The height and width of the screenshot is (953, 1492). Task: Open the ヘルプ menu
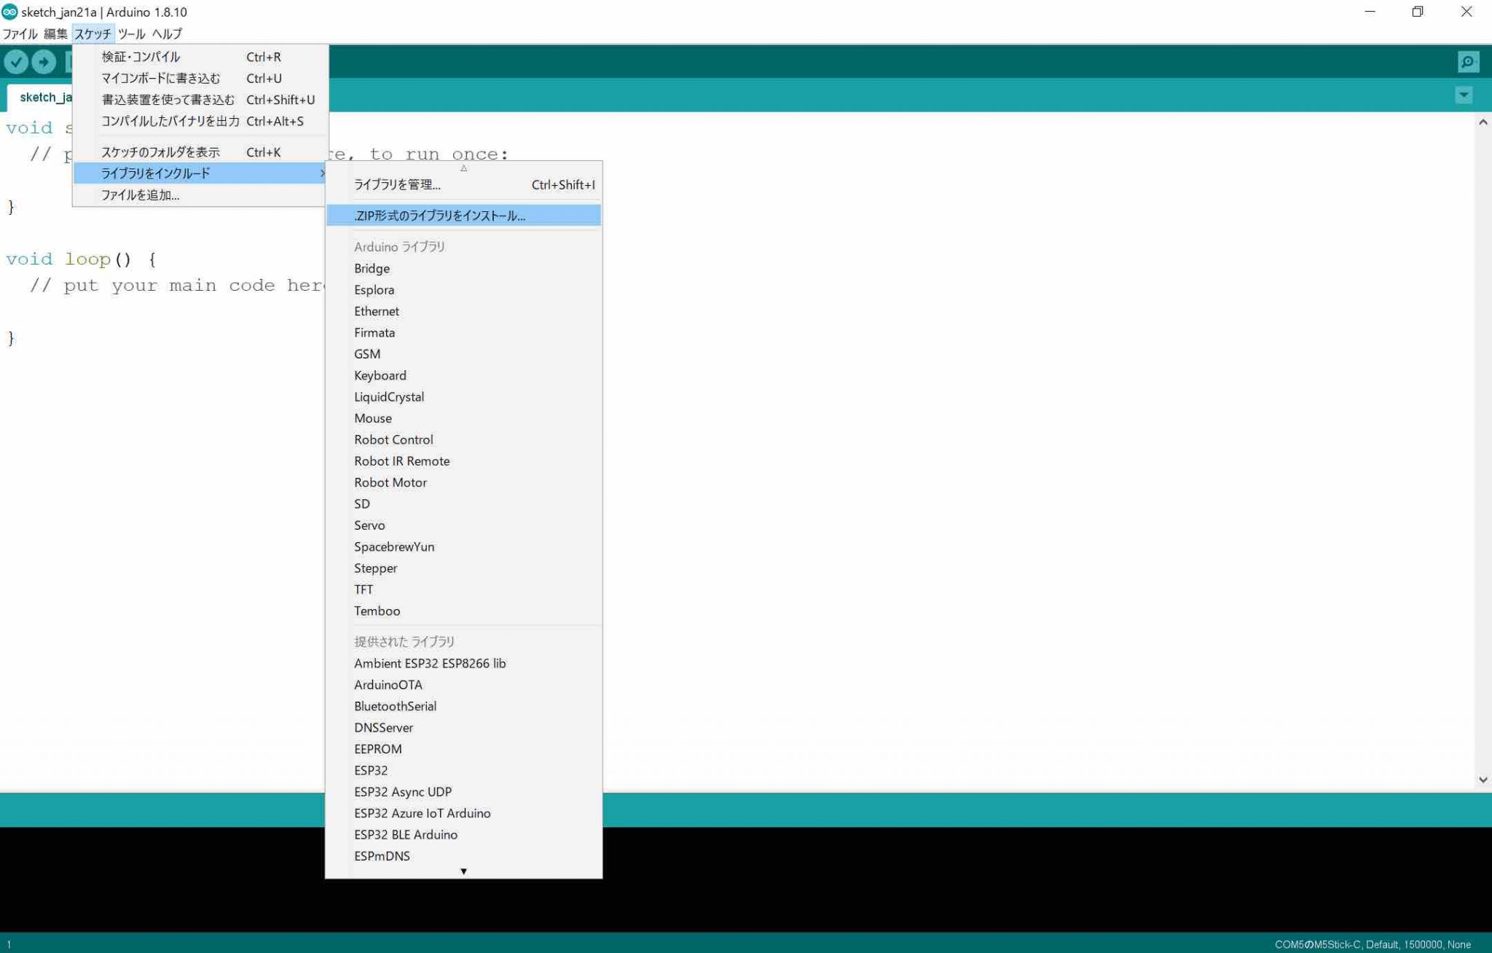167,34
